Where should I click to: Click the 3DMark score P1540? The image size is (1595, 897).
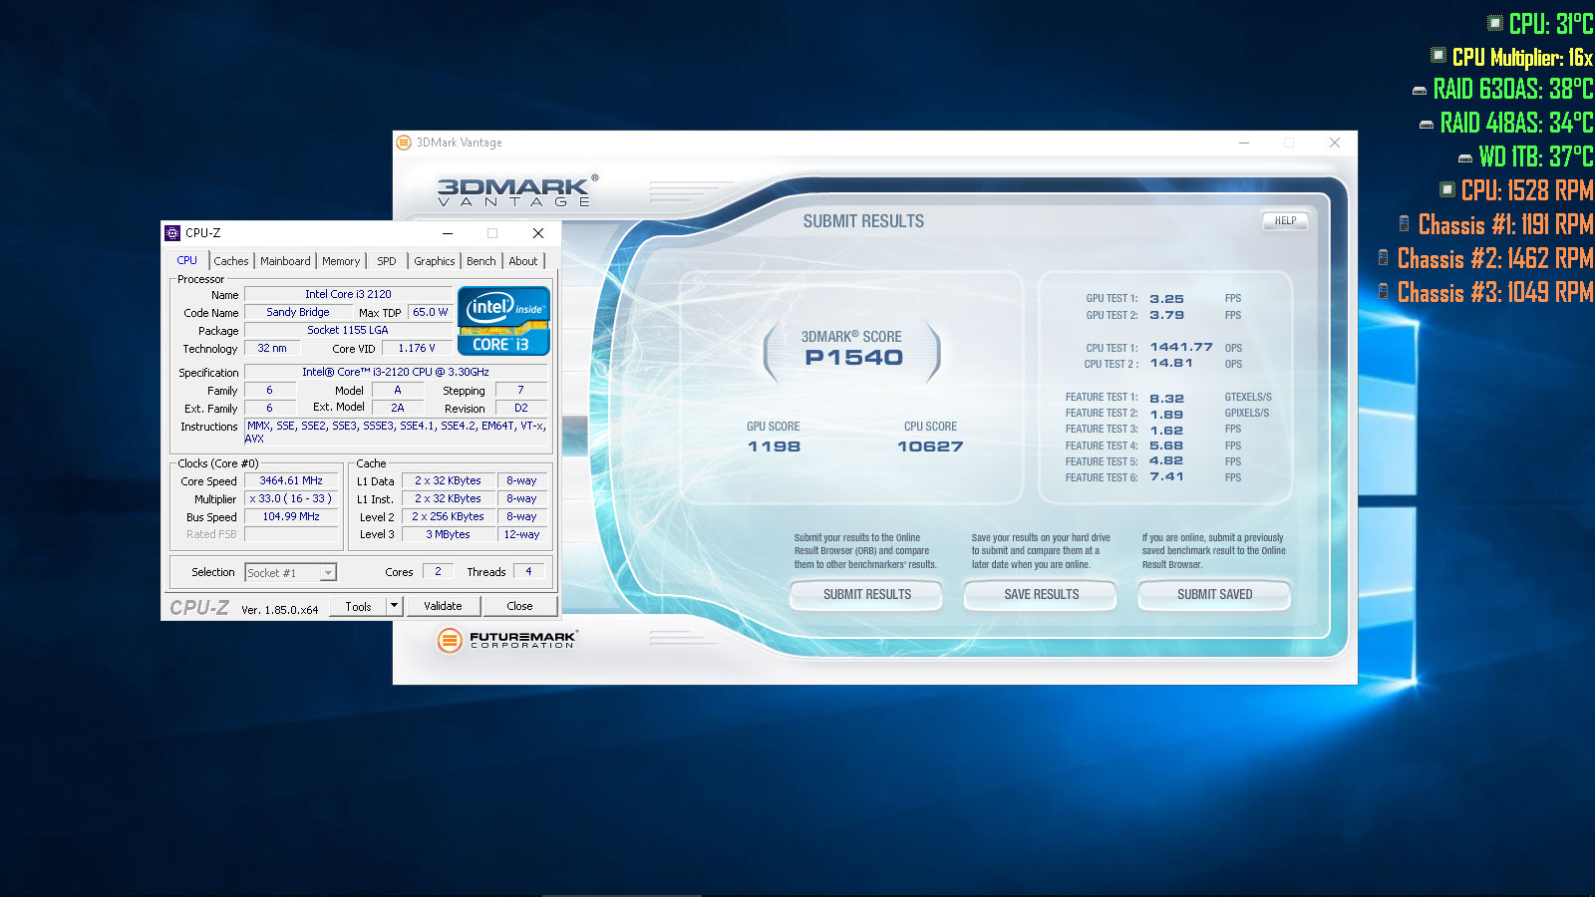(853, 358)
